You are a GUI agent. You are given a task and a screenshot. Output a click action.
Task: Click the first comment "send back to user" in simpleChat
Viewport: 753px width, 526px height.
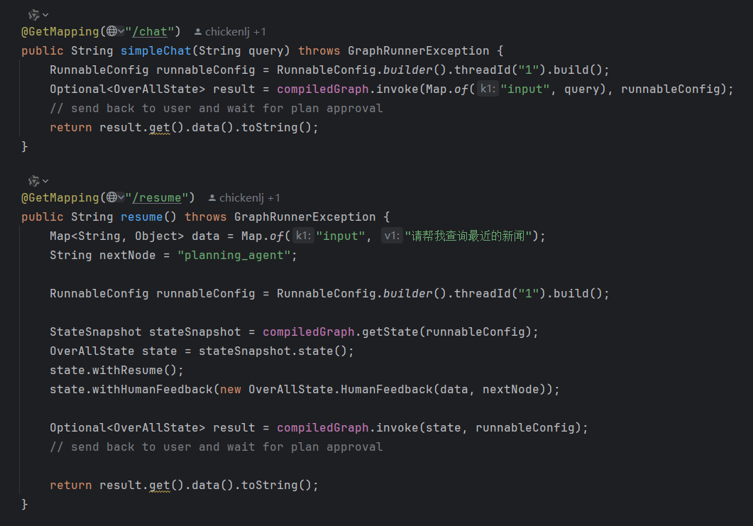(216, 109)
